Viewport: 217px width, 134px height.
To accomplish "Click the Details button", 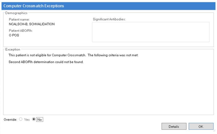I will click(x=174, y=127).
